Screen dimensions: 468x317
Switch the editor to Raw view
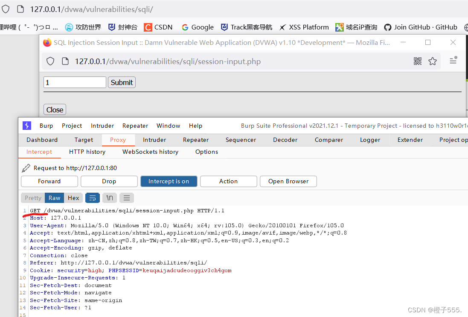click(54, 198)
